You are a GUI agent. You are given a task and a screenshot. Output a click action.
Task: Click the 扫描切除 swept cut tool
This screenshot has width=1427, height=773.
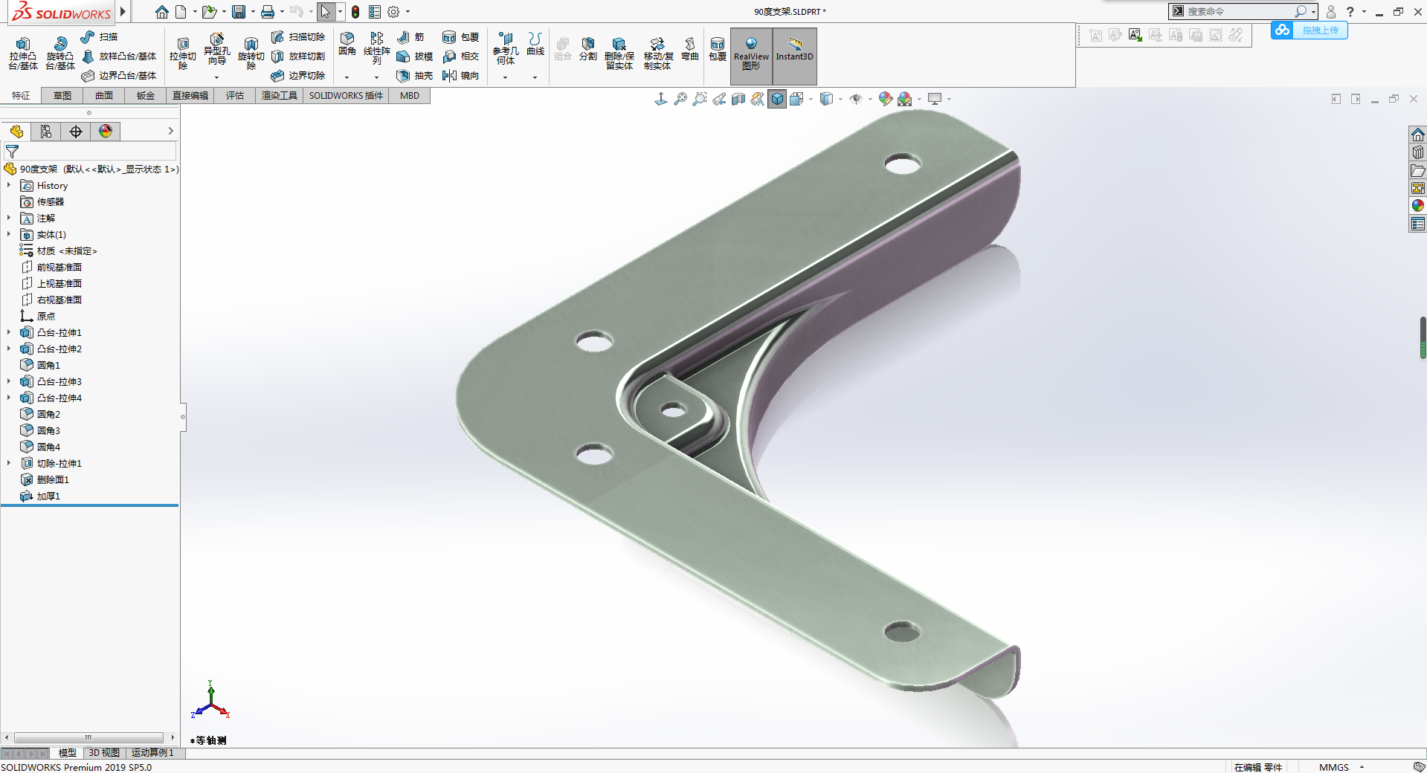tap(297, 36)
